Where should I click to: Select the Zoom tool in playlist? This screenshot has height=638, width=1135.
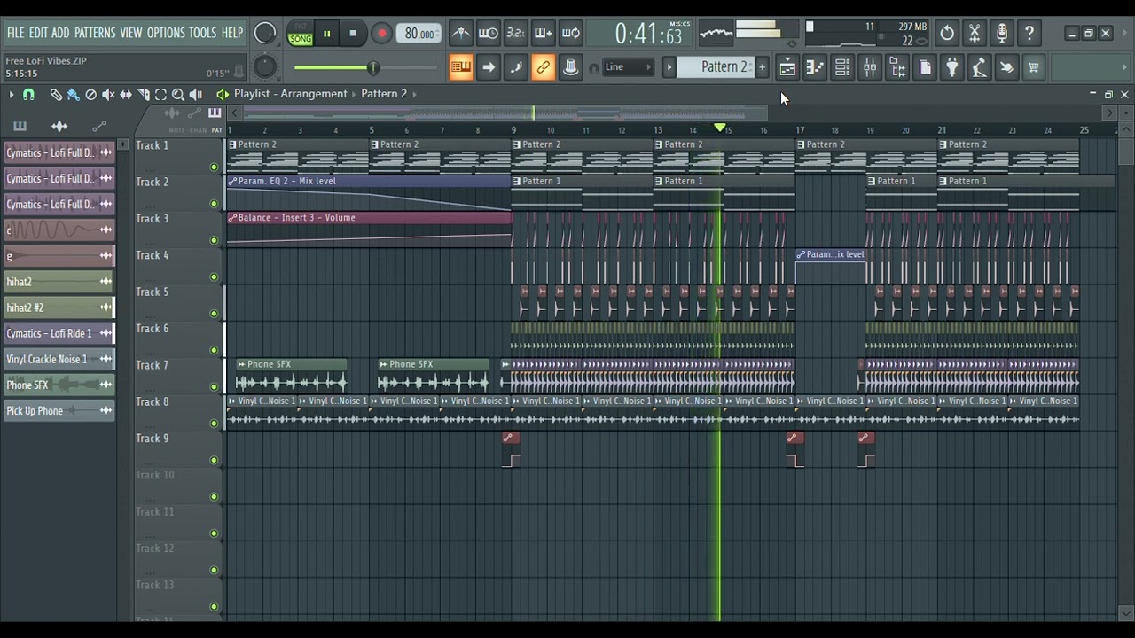click(x=178, y=94)
